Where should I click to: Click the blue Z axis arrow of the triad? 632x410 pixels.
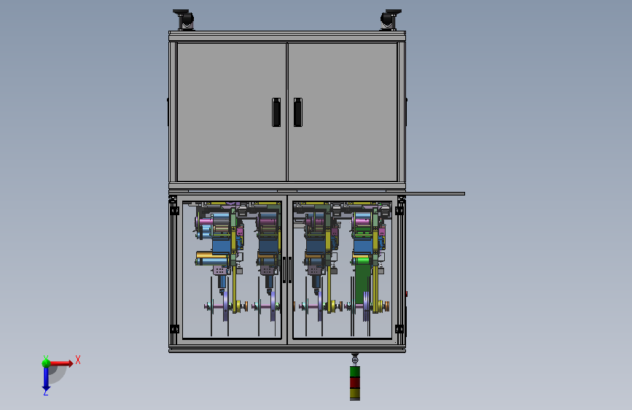coord(46,379)
